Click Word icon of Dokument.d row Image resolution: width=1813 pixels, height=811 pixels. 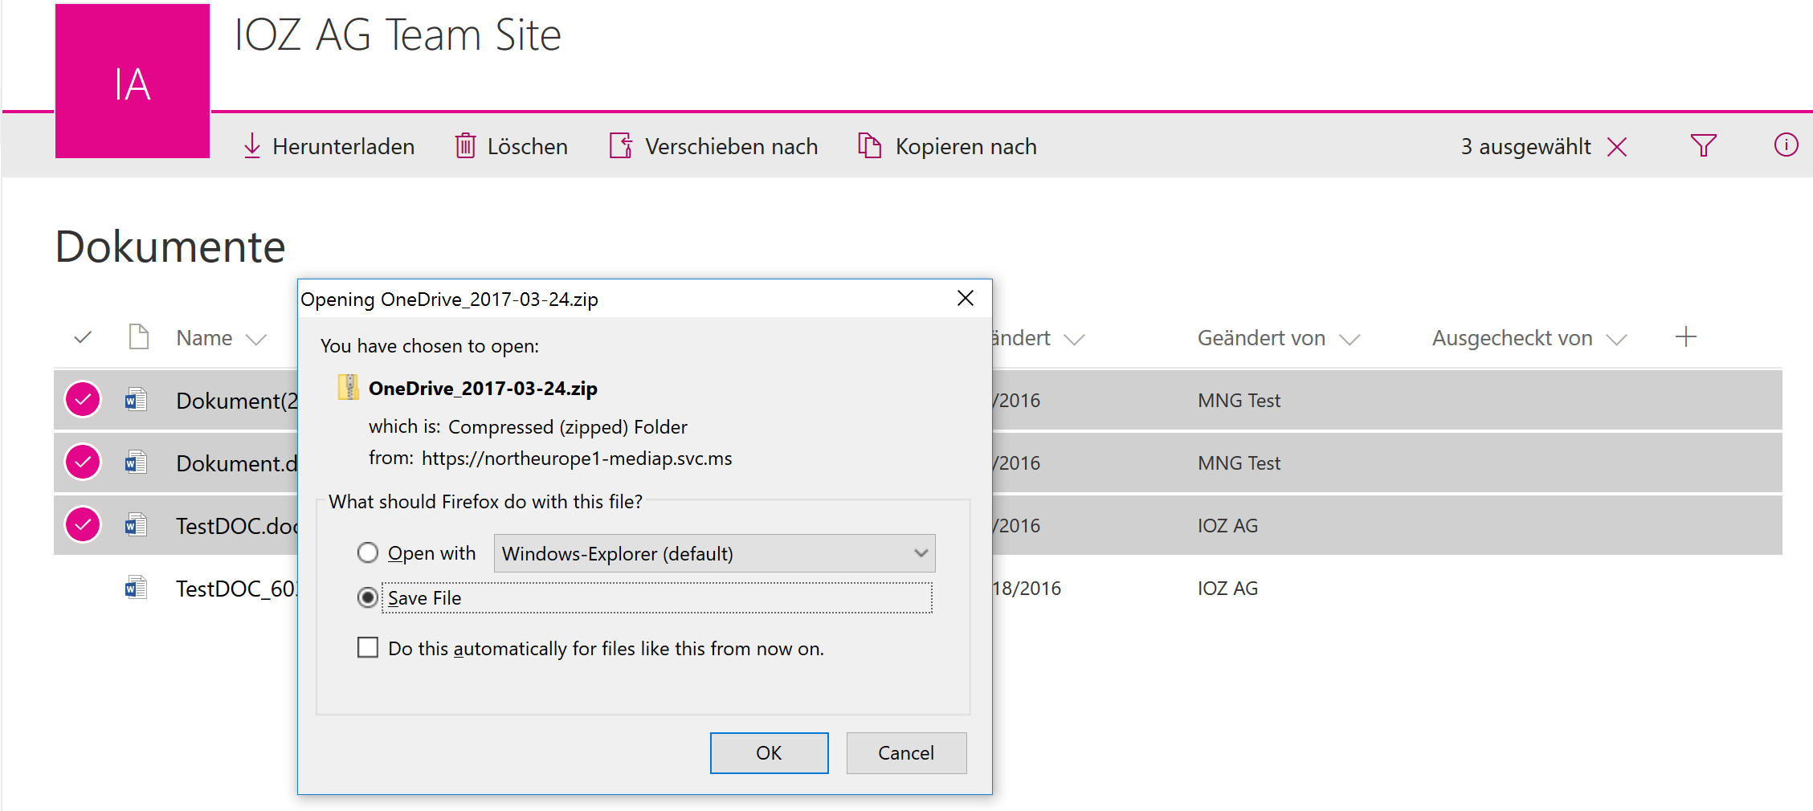click(136, 462)
